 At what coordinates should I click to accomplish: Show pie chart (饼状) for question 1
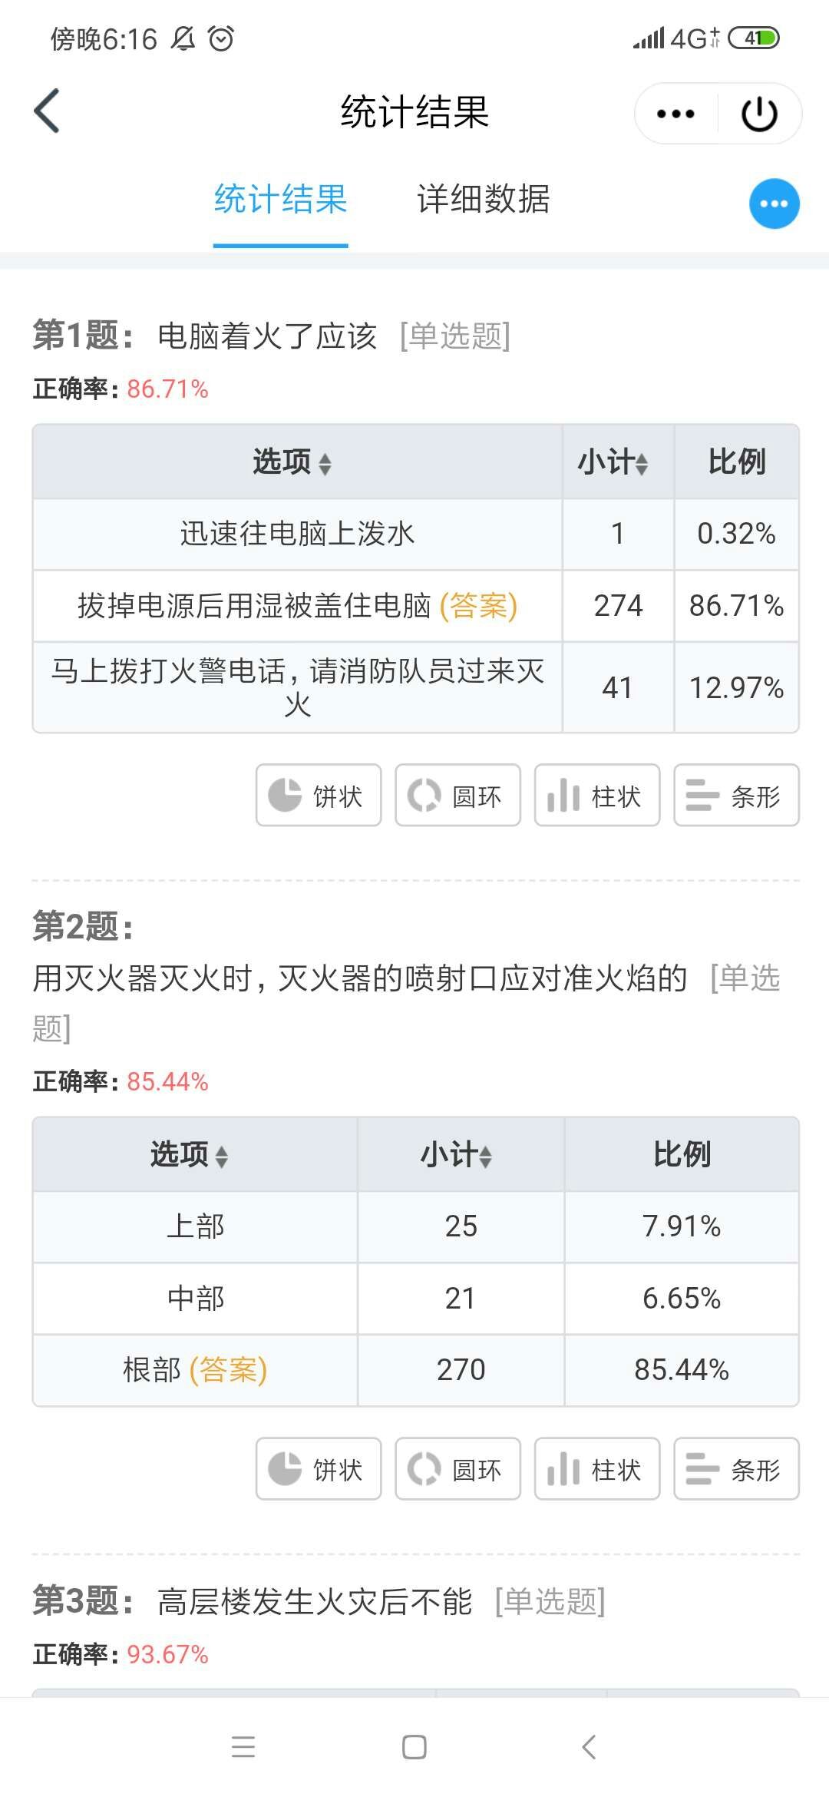319,796
